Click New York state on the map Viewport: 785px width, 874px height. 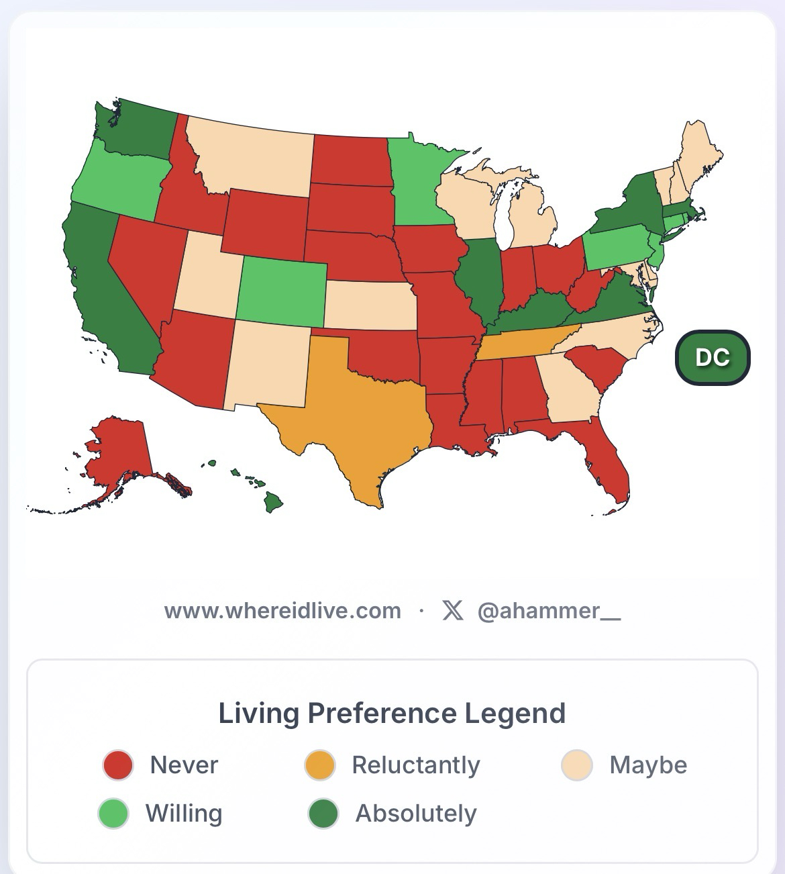631,205
